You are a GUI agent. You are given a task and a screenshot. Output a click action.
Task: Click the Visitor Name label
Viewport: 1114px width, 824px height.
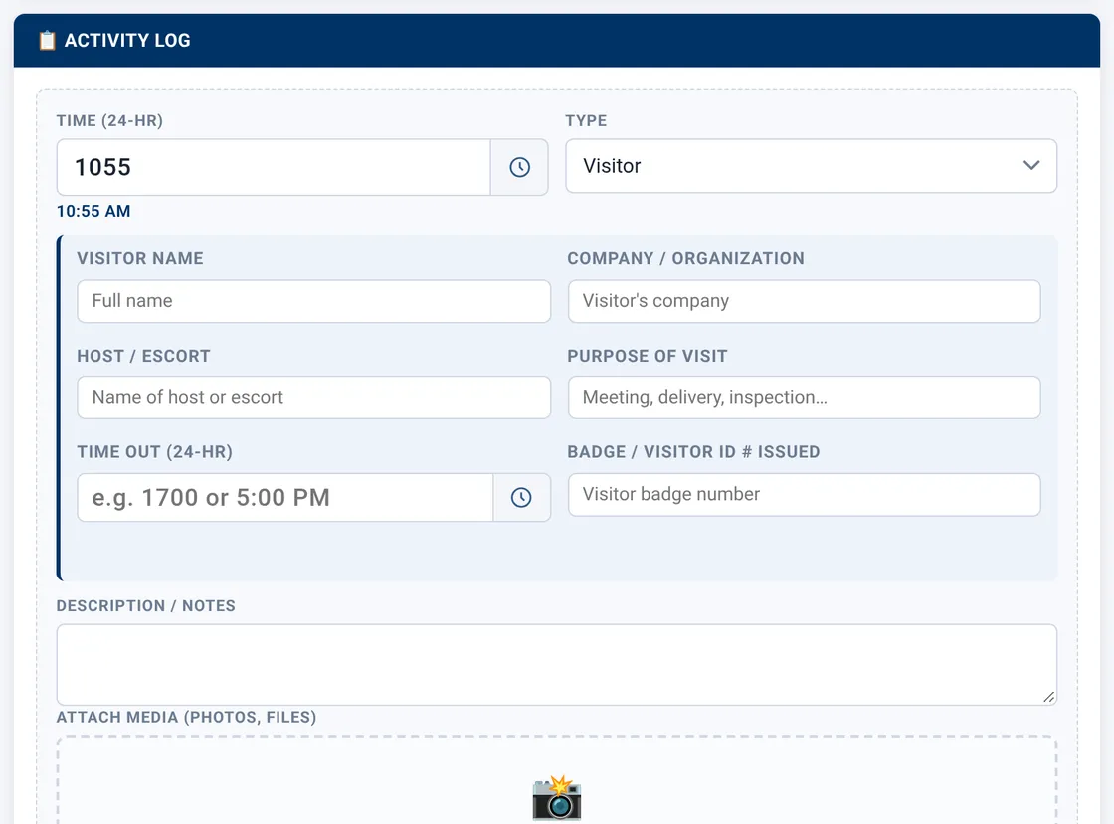tap(140, 258)
